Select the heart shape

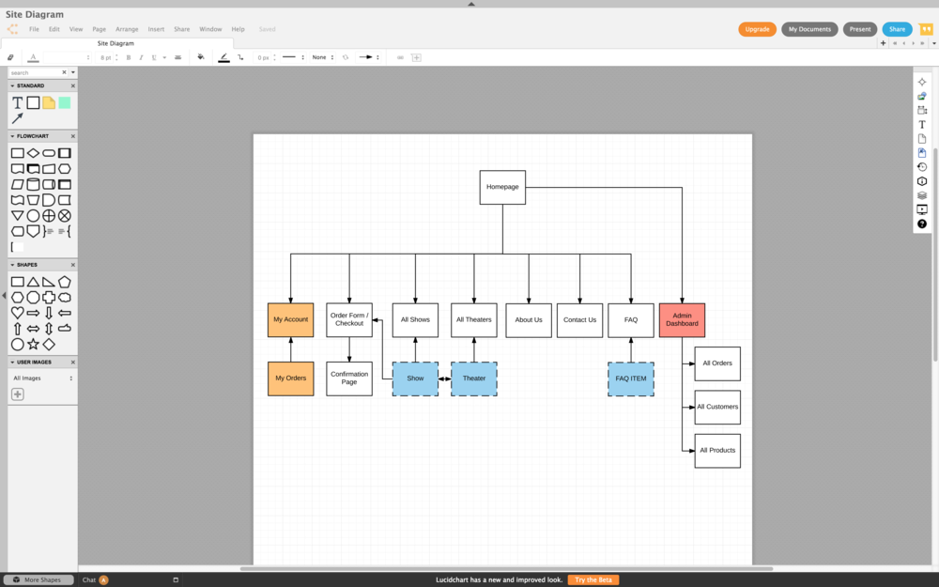17,313
